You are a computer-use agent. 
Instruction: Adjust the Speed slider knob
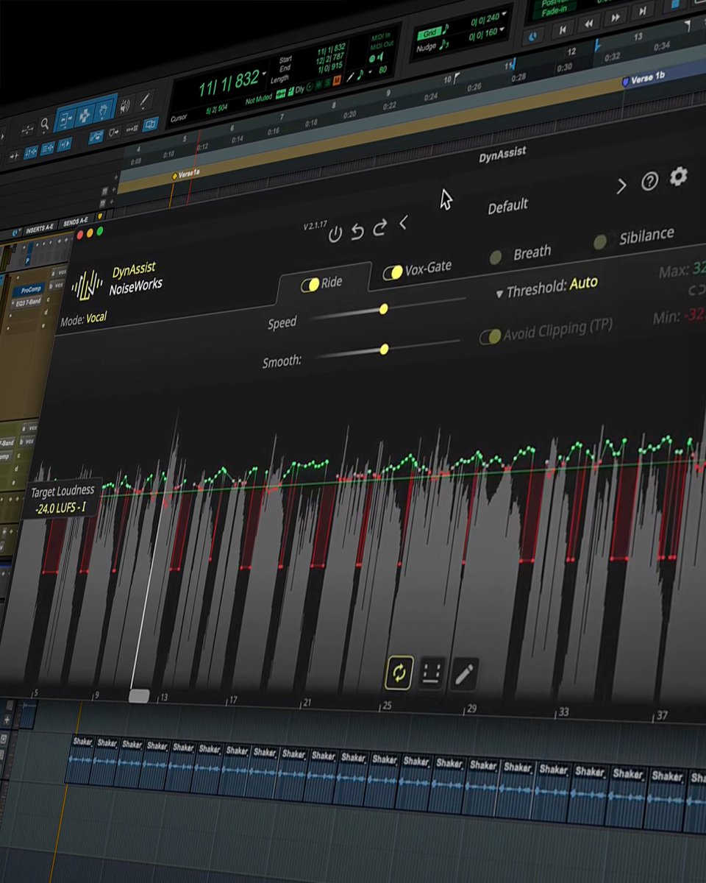point(383,309)
